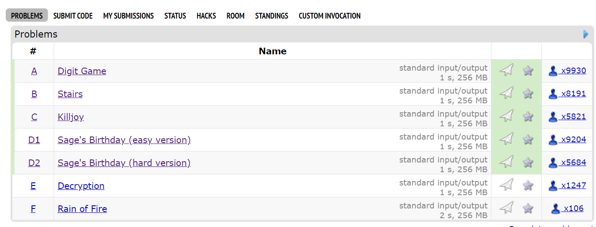The image size is (596, 227).
Task: Expand the Problems panel blue arrow
Action: tap(586, 34)
